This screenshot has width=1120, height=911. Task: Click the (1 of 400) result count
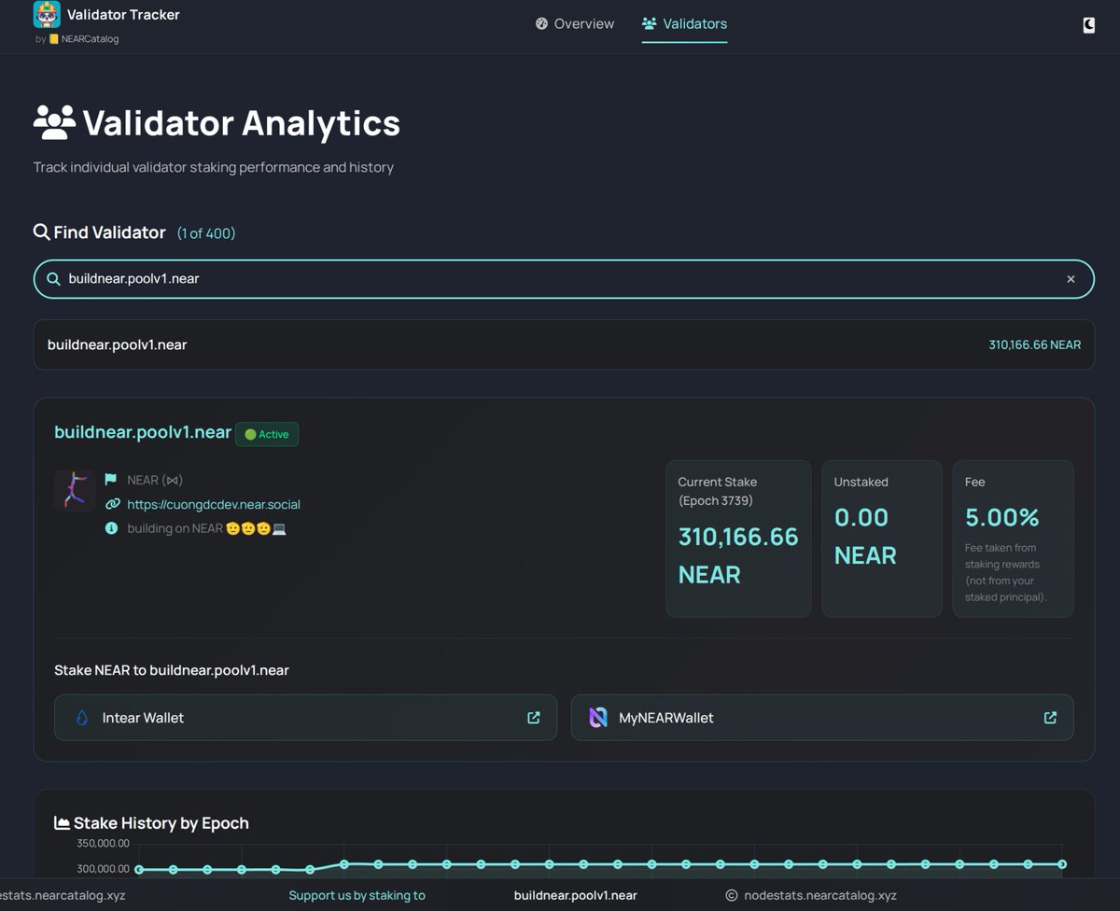click(206, 233)
